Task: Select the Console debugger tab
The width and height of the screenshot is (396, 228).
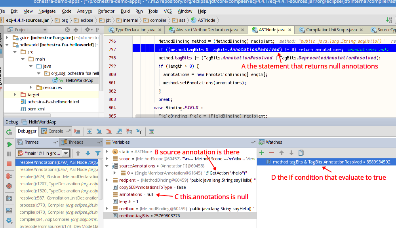Action: [55, 131]
